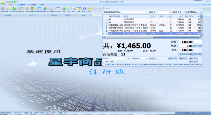Click the horizontal scrollbar of item grid
The height and width of the screenshot is (115, 211).
pyautogui.click(x=129, y=37)
